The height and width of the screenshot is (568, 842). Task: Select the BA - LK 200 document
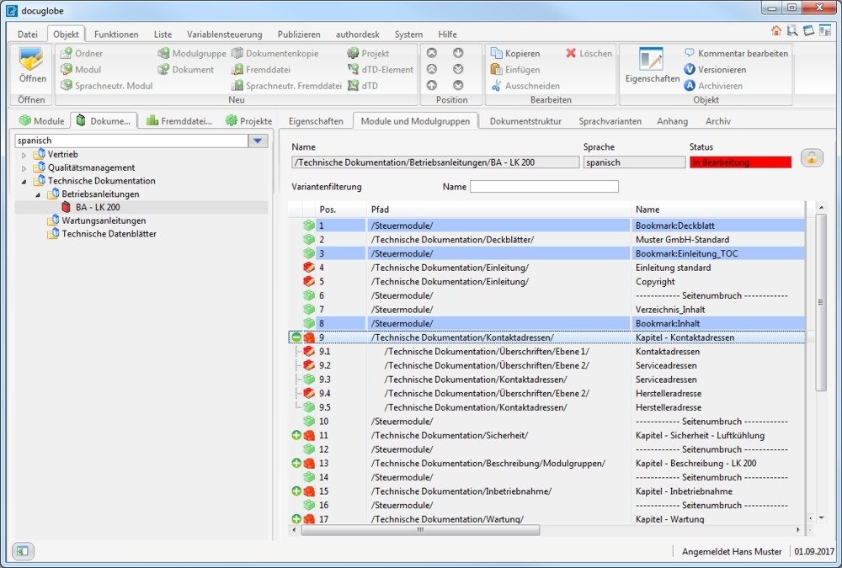[x=97, y=207]
